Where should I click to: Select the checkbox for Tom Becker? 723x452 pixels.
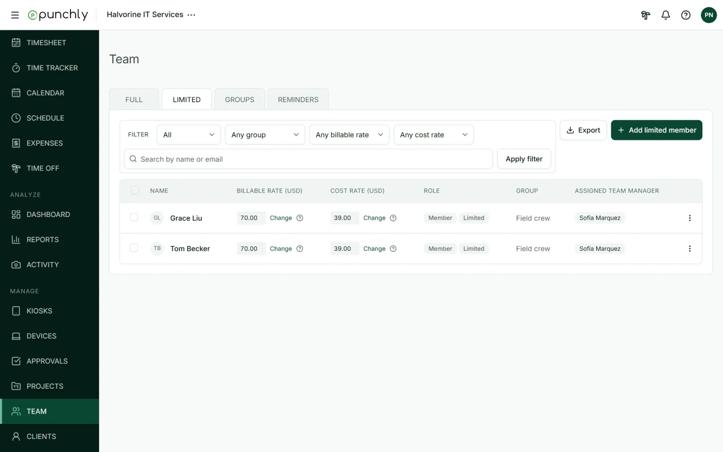(x=134, y=248)
